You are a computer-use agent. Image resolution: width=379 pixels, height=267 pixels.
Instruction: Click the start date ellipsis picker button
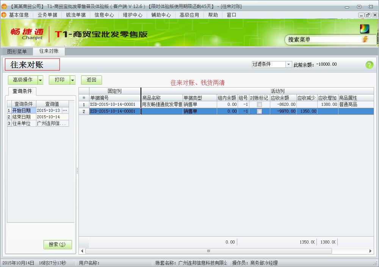[x=65, y=110]
